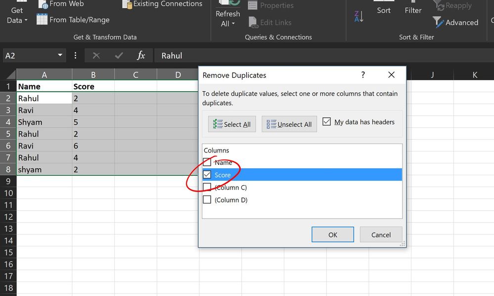Viewport: 494px width, 296px height.
Task: Select column A header
Action: coord(44,75)
